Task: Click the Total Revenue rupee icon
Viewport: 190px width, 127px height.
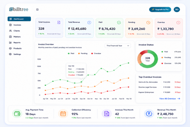Action: (89, 23)
